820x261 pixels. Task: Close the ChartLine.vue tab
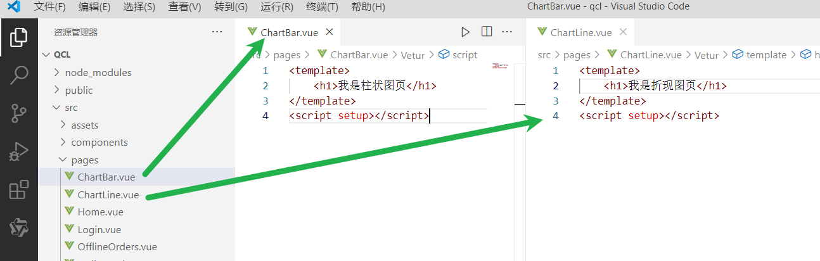(x=623, y=32)
